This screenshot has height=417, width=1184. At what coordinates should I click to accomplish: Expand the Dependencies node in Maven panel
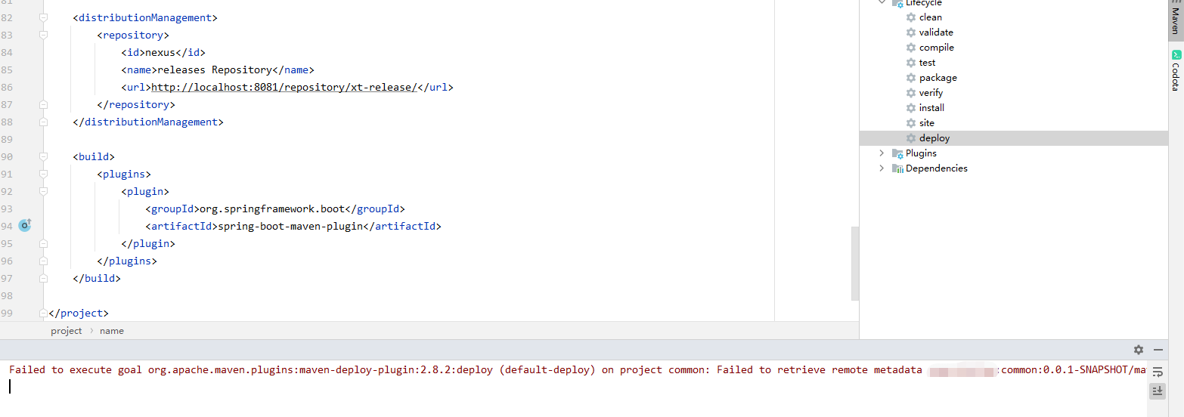coord(882,168)
